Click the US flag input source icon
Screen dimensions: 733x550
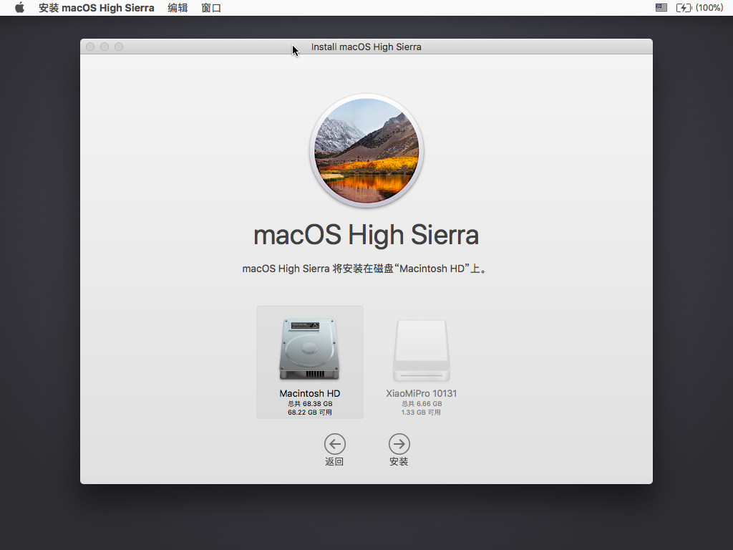(x=661, y=8)
